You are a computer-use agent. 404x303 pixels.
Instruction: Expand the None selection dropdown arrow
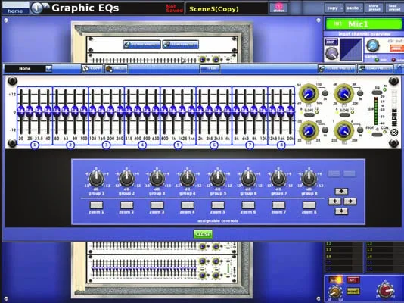pyautogui.click(x=48, y=69)
